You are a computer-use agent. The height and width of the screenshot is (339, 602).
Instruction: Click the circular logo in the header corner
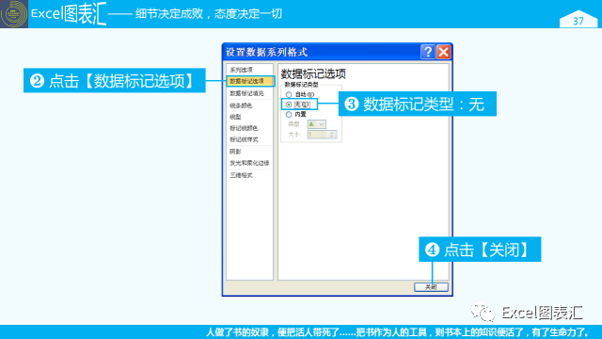[14, 14]
